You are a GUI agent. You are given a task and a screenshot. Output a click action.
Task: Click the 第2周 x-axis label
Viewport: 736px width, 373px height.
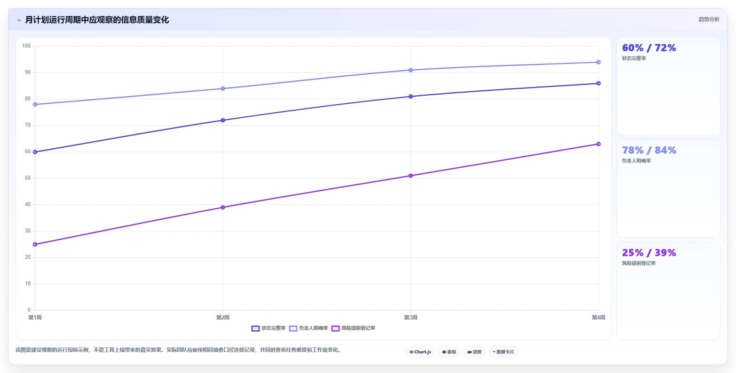[x=223, y=317]
